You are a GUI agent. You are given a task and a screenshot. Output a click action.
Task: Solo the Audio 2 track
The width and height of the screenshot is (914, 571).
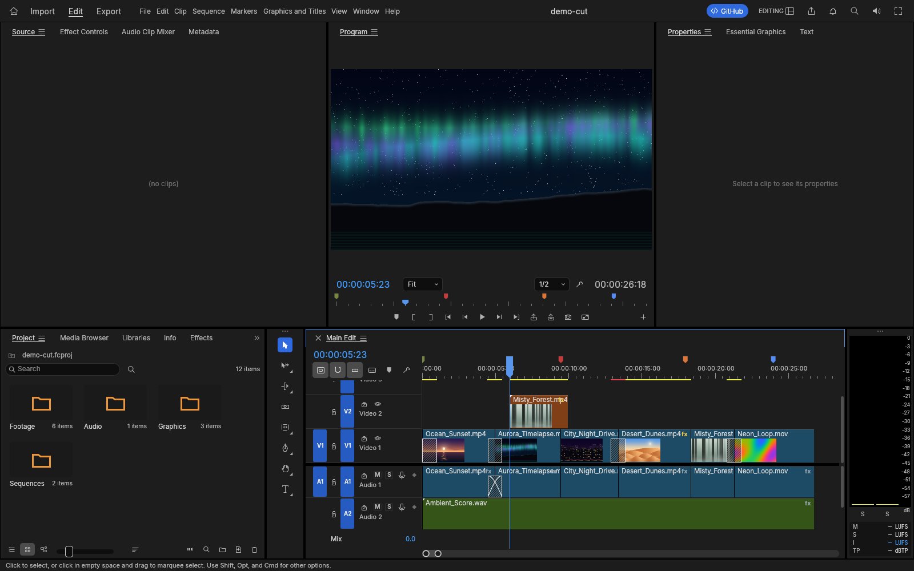coord(389,507)
